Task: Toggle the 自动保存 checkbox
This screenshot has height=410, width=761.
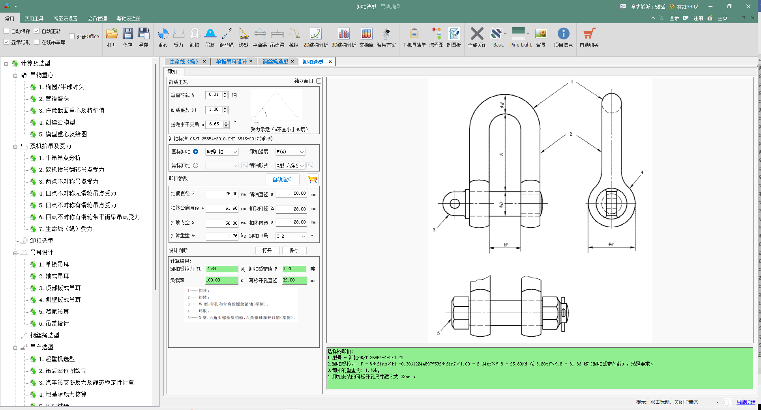Action: pos(7,31)
